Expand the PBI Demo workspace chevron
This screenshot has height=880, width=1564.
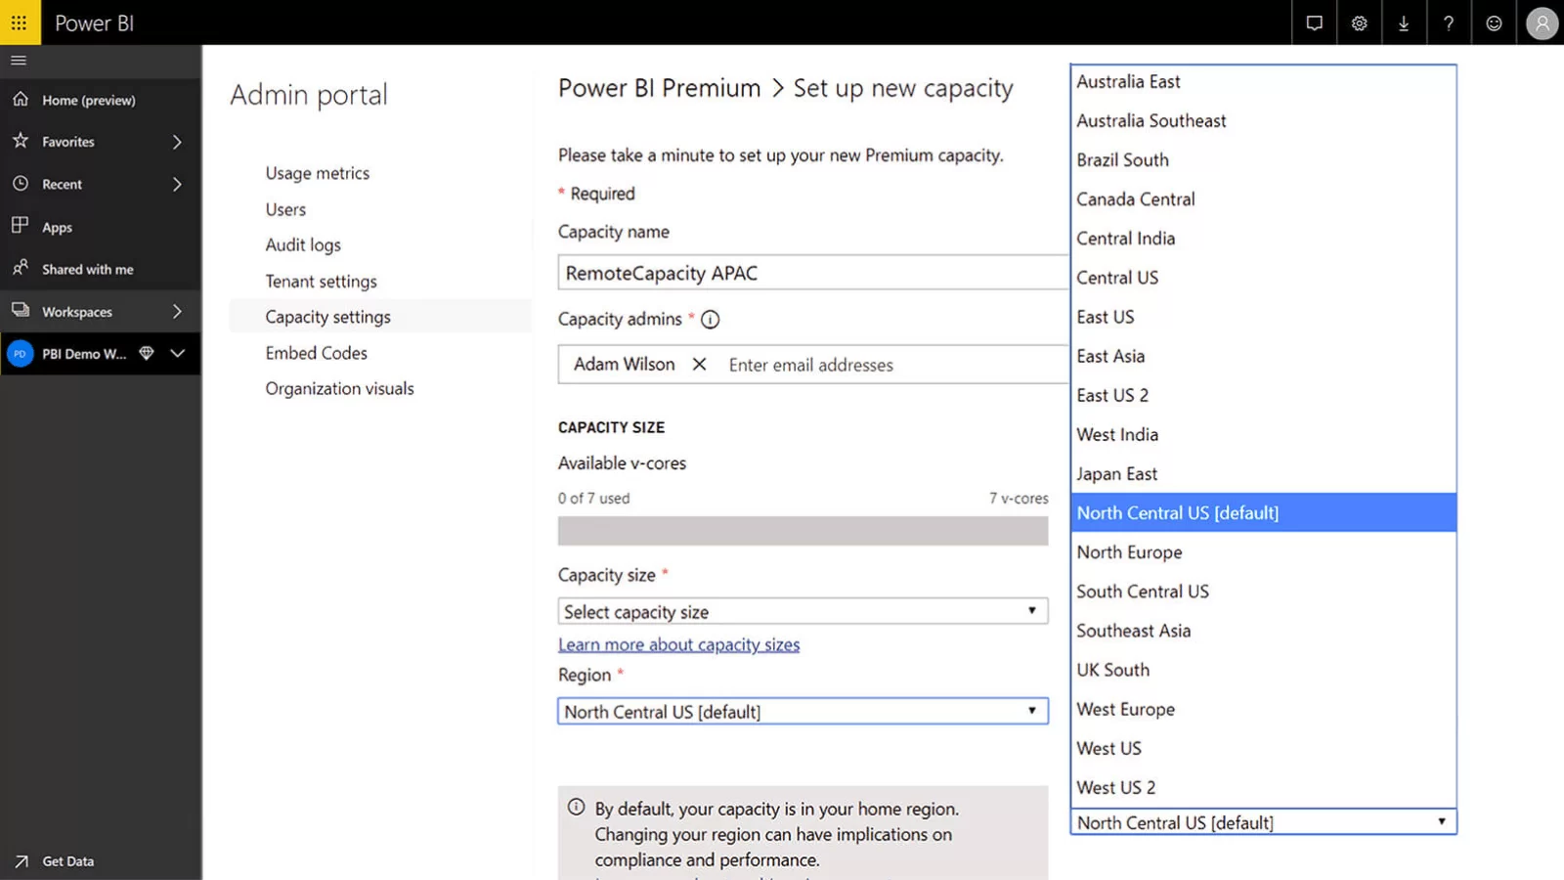177,354
